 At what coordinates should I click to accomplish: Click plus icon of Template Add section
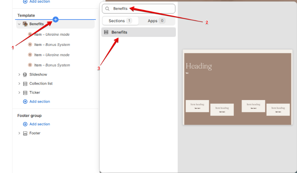point(25,102)
